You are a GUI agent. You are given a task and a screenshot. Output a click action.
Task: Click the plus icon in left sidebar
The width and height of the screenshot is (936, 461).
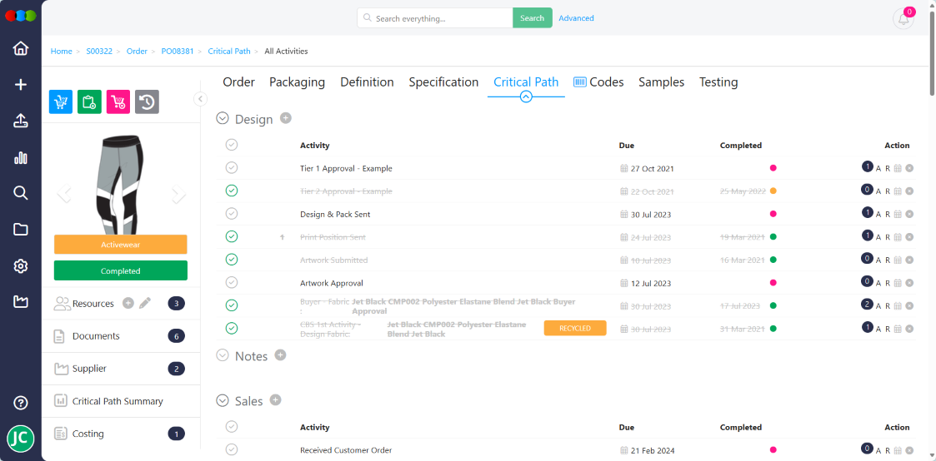[x=21, y=85]
